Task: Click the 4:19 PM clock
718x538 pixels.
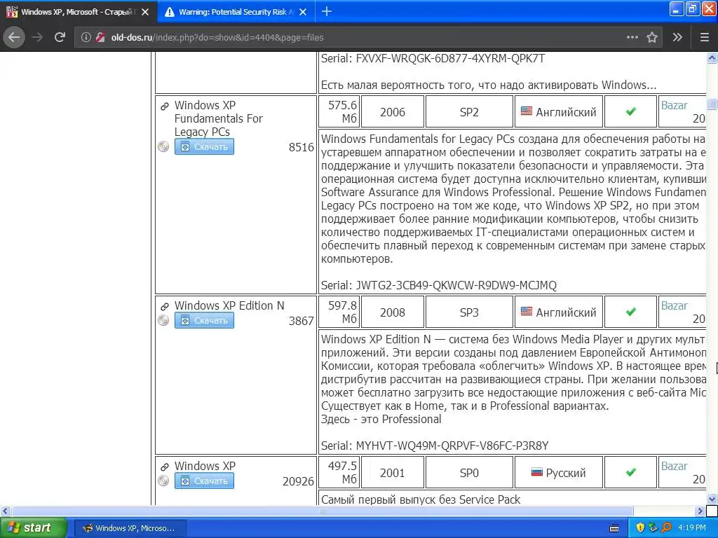Action: pos(692,528)
